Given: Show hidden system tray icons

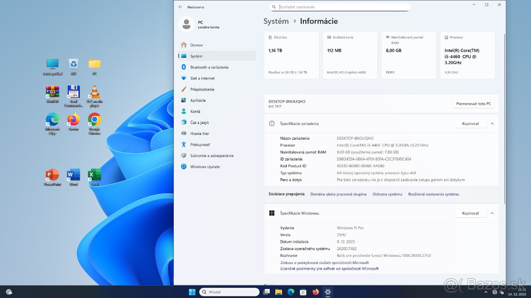Looking at the screenshot, I should pyautogui.click(x=485, y=292).
